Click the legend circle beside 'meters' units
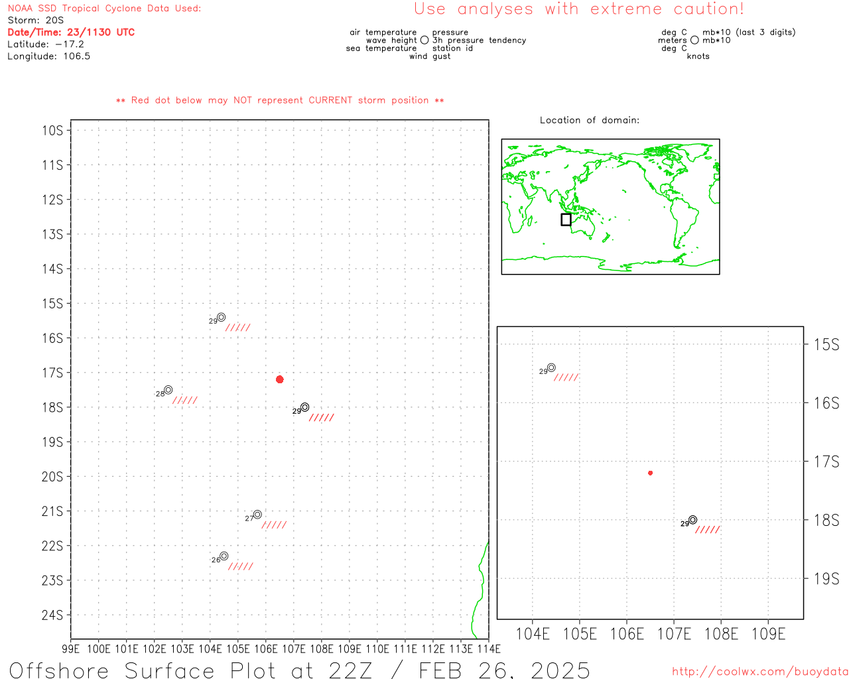 point(694,40)
